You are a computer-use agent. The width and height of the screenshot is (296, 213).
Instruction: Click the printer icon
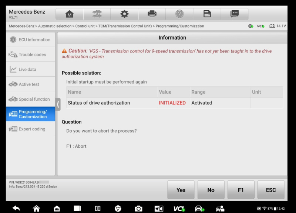point(152,14)
